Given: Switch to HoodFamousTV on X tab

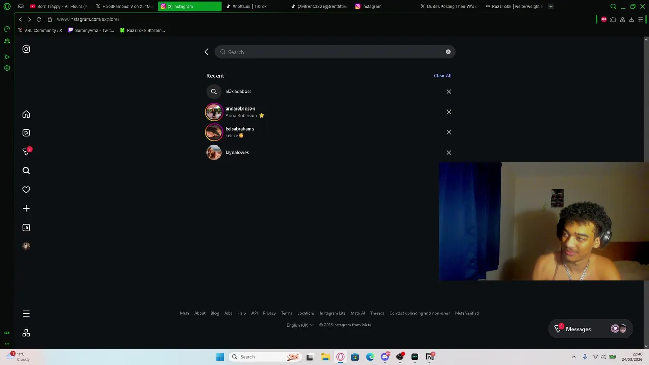Looking at the screenshot, I should (124, 6).
